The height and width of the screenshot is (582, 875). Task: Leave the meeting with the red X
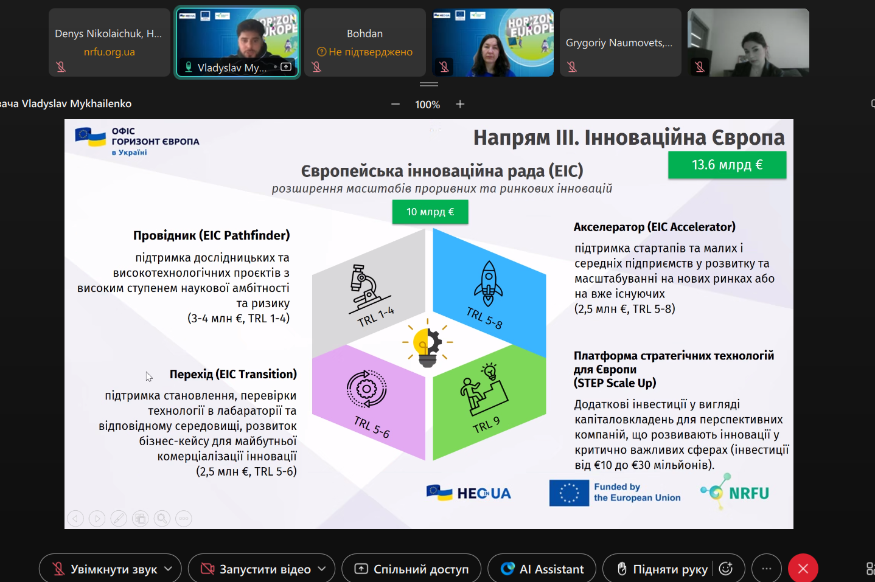point(803,569)
